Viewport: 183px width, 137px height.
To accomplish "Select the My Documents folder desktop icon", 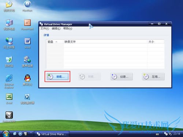I will (x=9, y=6).
